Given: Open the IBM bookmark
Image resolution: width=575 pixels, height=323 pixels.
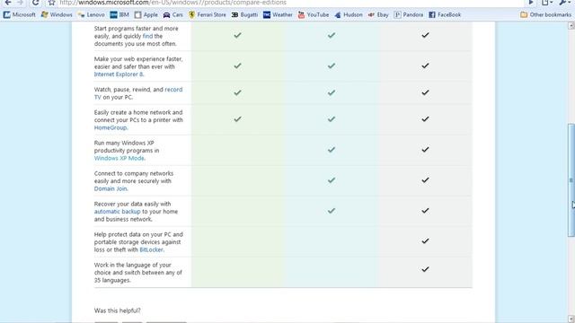Looking at the screenshot, I should 119,14.
